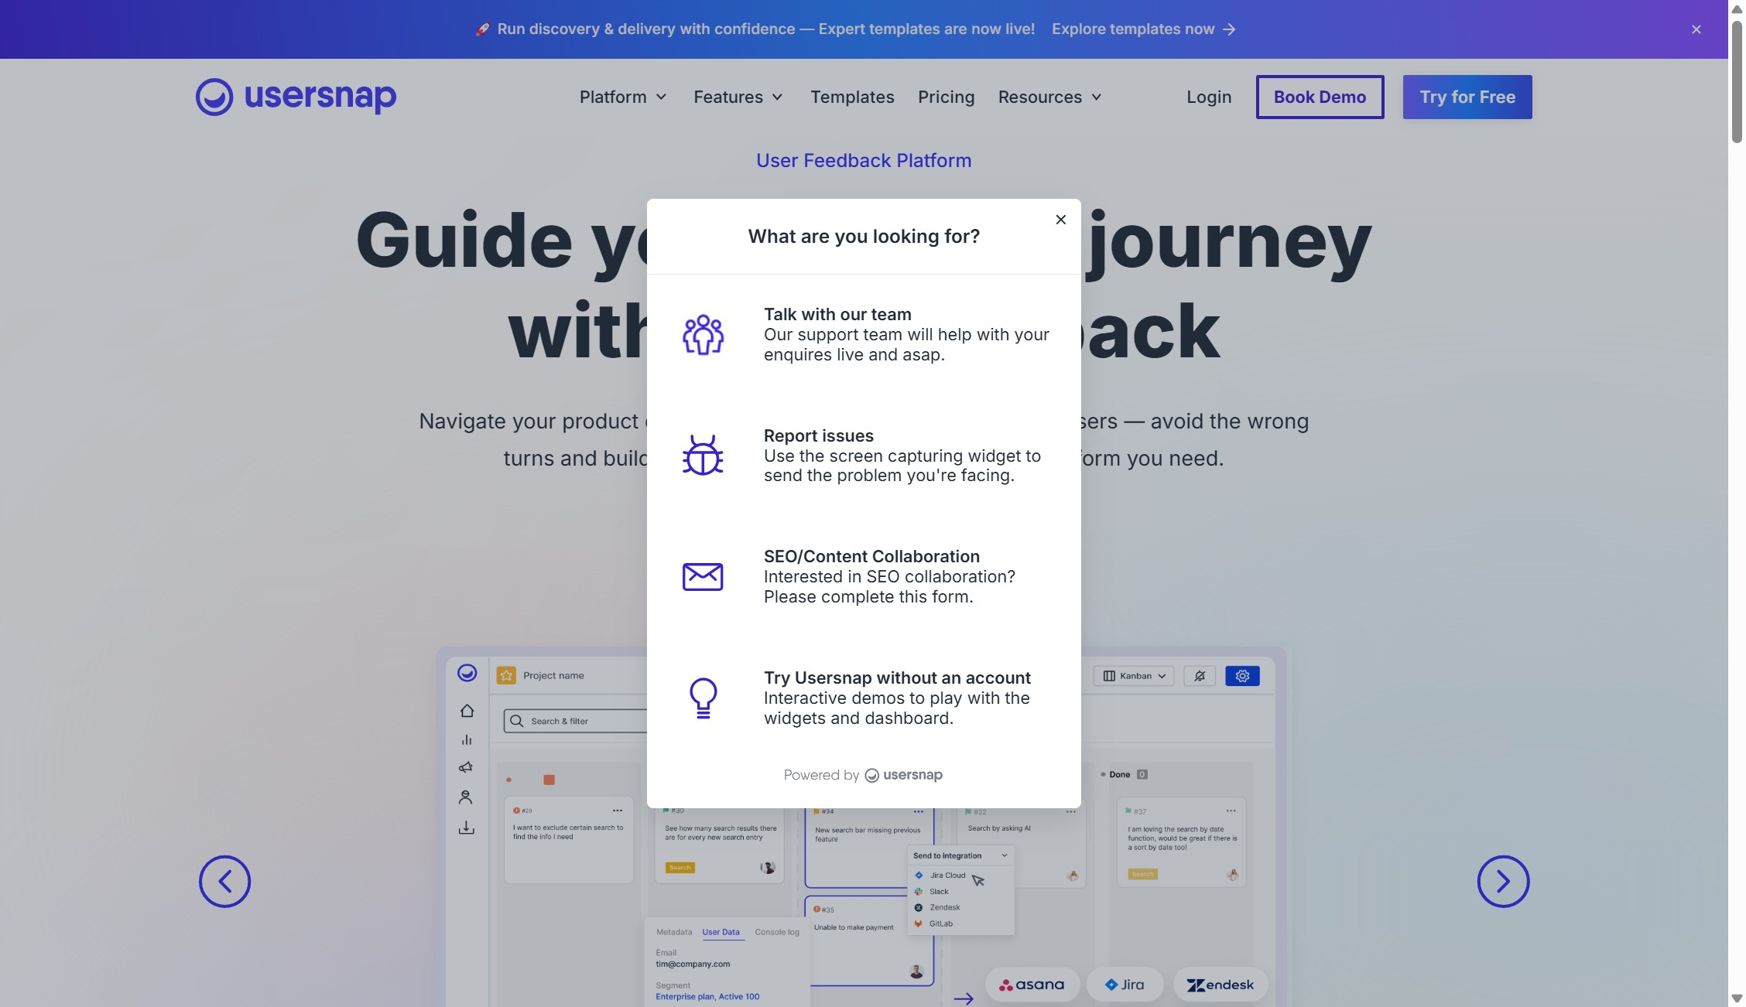
Task: Click the megaphone icon in dashboard sidebar
Action: (x=466, y=767)
